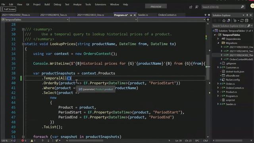Click the PREVIEW badge button
Viewport: 254px width, 143px height.
coord(156,7)
